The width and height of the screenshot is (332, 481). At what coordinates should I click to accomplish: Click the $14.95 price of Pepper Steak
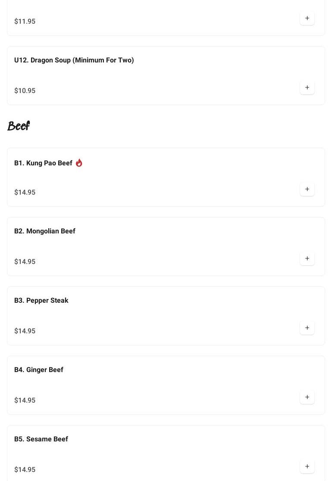(25, 331)
